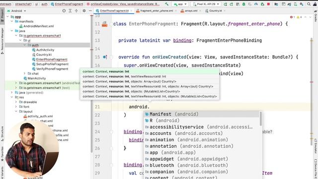Screen dimensions: 318x179
Task: Click the completion popup scrollbar
Action: click(260, 119)
